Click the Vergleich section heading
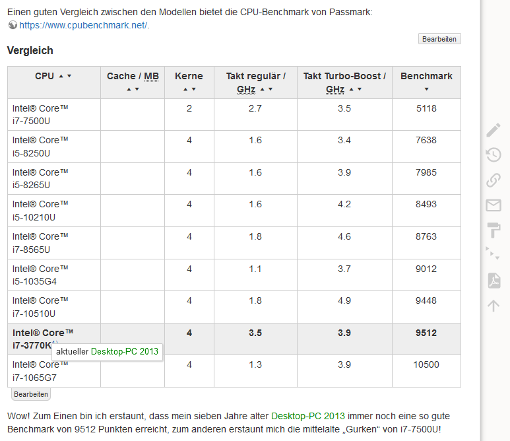Image resolution: width=510 pixels, height=441 pixels. [30, 50]
